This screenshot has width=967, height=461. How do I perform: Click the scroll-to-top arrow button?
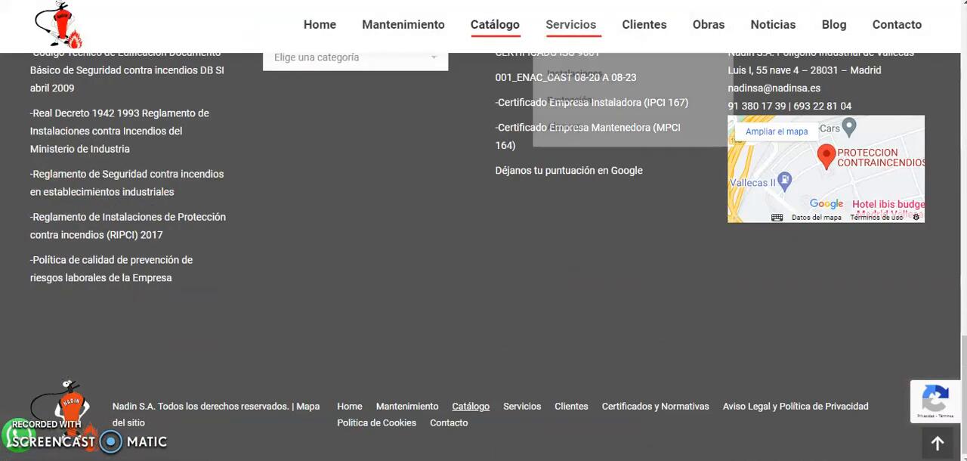click(937, 444)
